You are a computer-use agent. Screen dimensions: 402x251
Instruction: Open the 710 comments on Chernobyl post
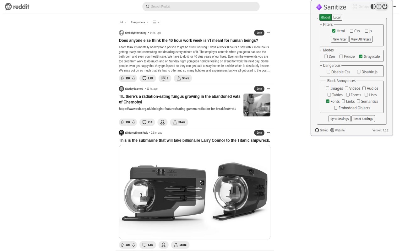point(147,122)
